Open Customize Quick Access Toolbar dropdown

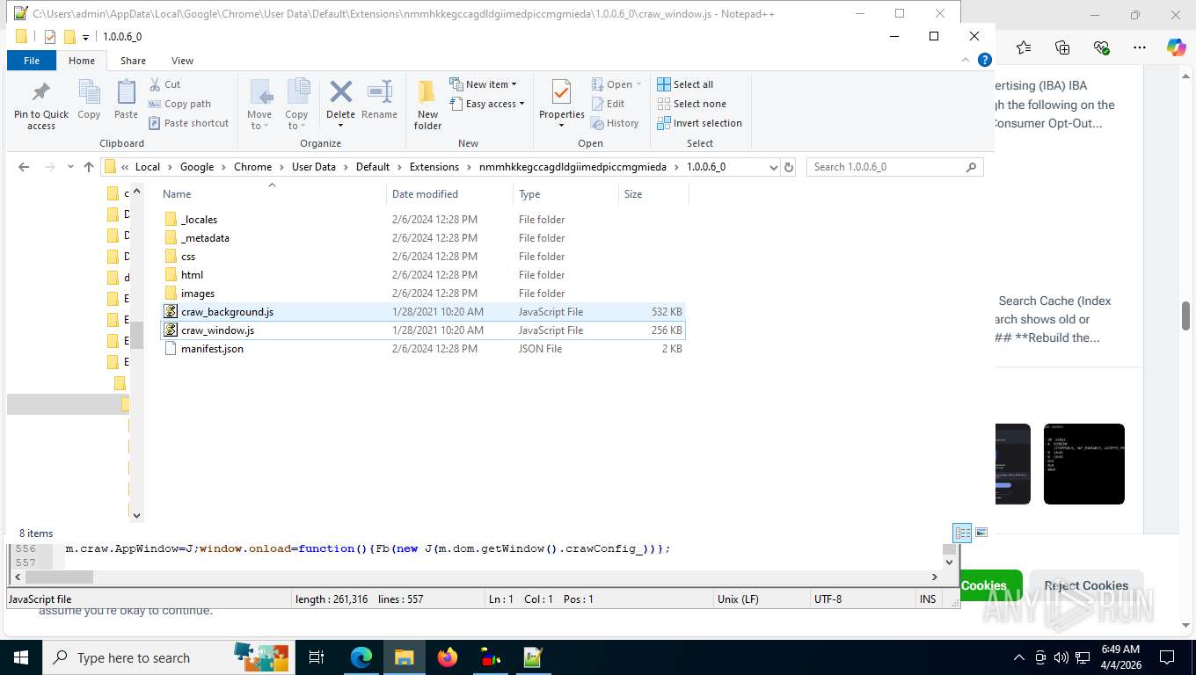tap(86, 37)
